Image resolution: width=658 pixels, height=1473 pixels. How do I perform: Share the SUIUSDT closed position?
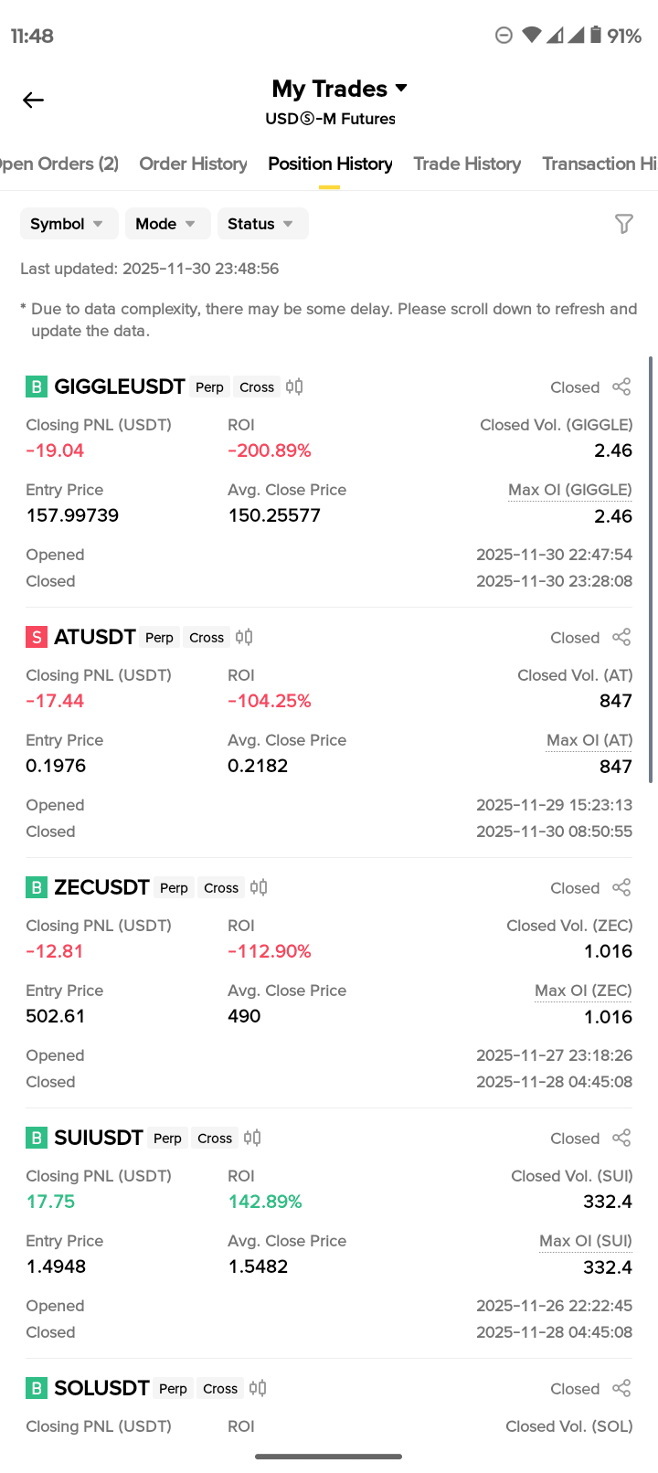pyautogui.click(x=621, y=1138)
